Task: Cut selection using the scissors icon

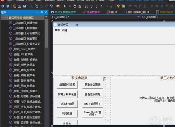Action: (31, 6)
